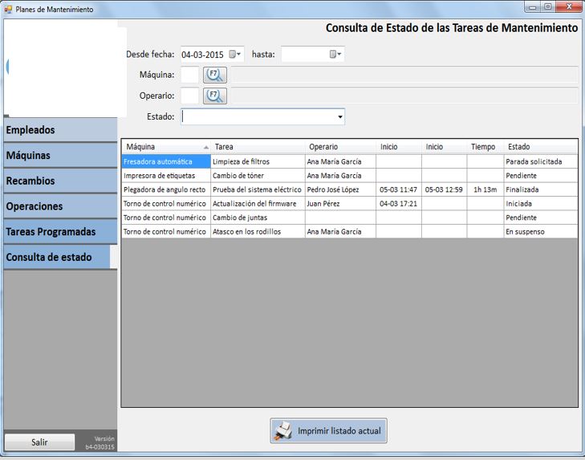Click the Parada solicitada status cell
This screenshot has height=460, width=585.
541,161
